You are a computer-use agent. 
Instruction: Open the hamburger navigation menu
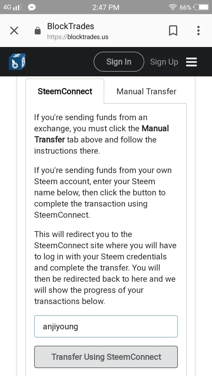pyautogui.click(x=191, y=62)
